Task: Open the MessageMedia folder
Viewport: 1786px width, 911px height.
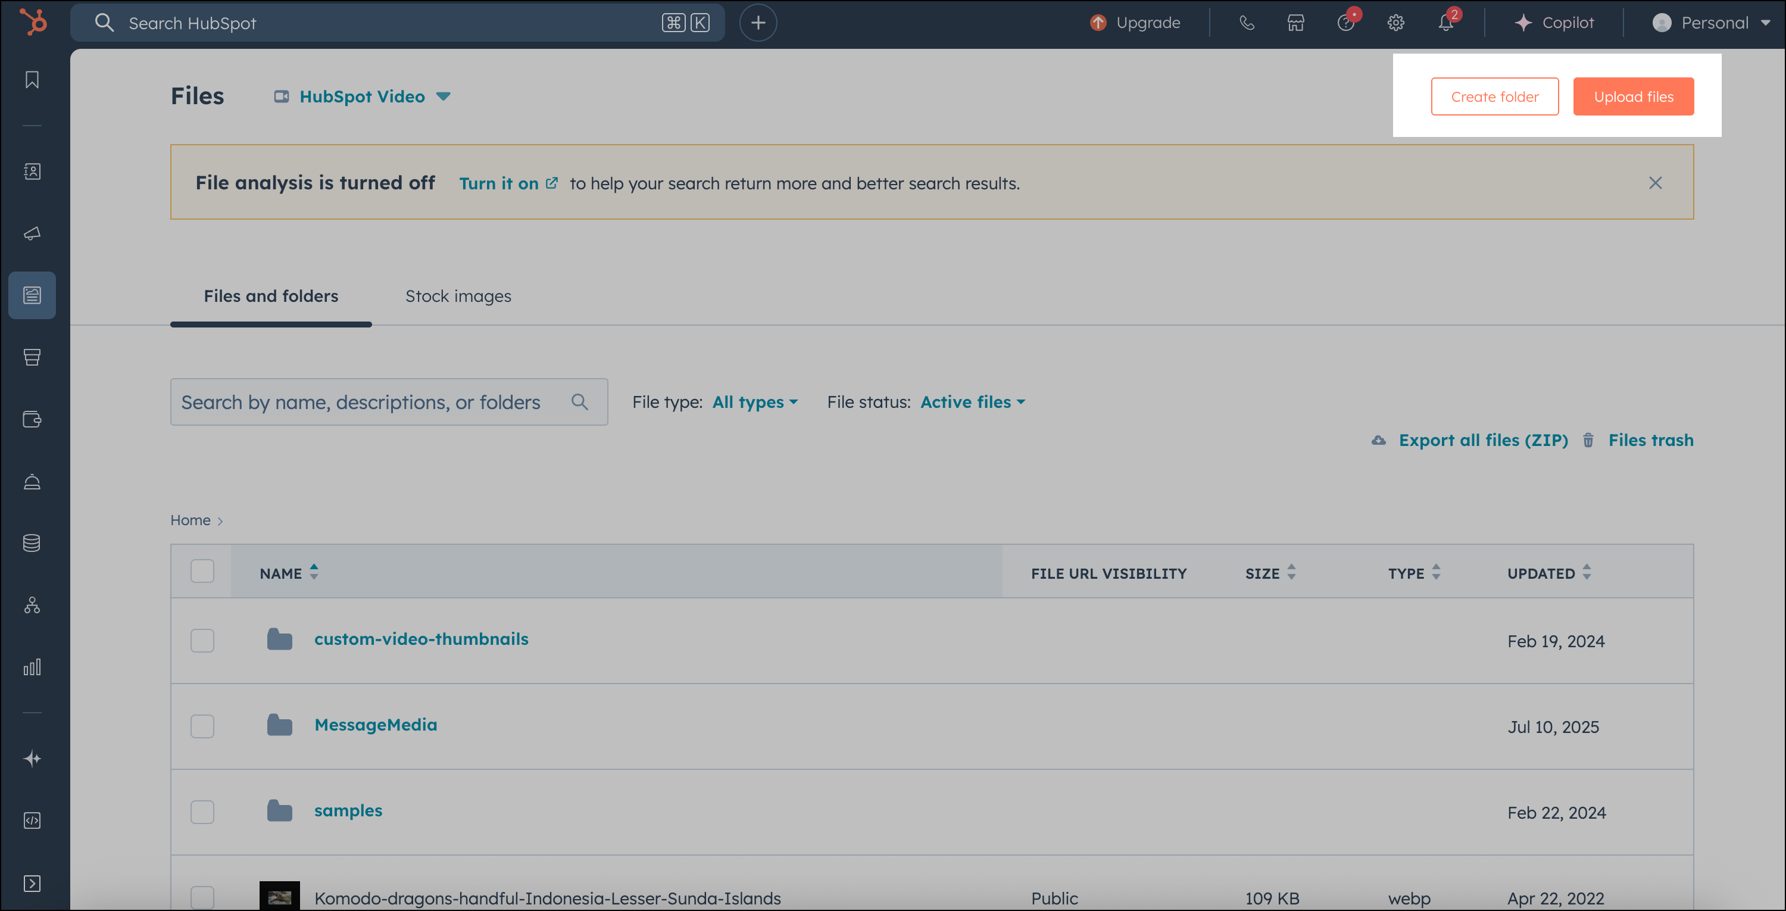Action: point(376,725)
